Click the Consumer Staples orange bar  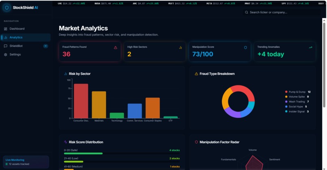(153, 108)
